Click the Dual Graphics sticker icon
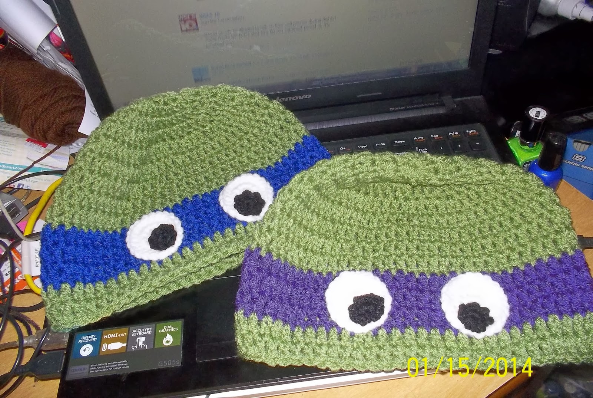This screenshot has width=593, height=398. point(168,334)
